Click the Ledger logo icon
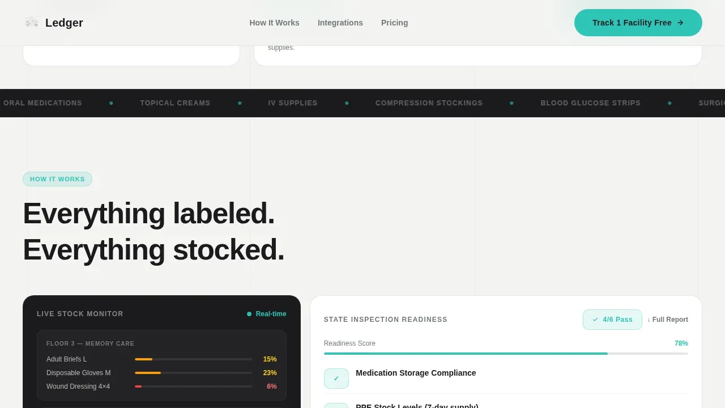The width and height of the screenshot is (725, 408). tap(32, 23)
